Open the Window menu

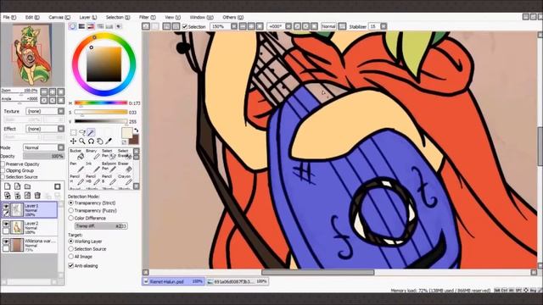coord(201,17)
